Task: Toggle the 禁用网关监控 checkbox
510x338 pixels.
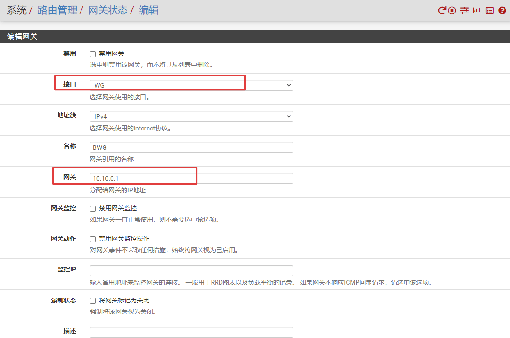Action: [93, 209]
